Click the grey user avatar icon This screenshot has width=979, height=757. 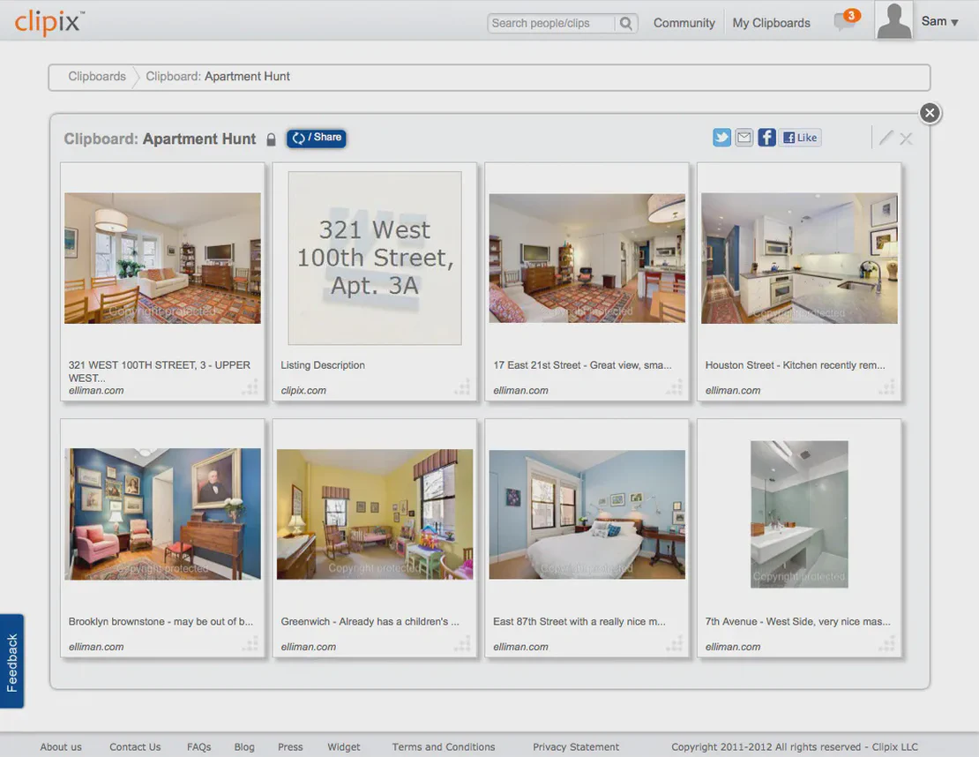[x=893, y=20]
